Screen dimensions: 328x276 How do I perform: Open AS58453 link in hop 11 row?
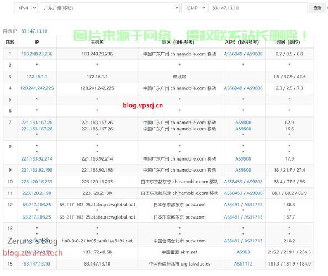point(233,193)
